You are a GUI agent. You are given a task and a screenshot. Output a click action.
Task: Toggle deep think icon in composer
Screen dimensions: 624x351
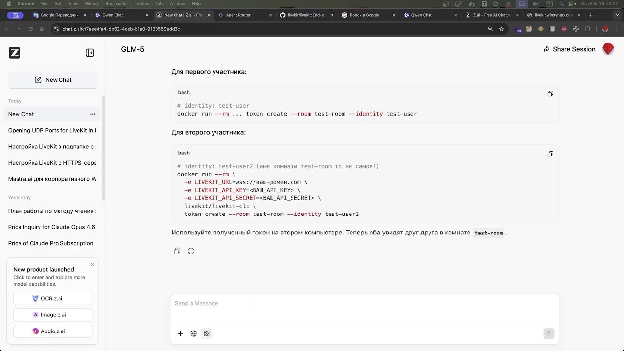coord(207,333)
